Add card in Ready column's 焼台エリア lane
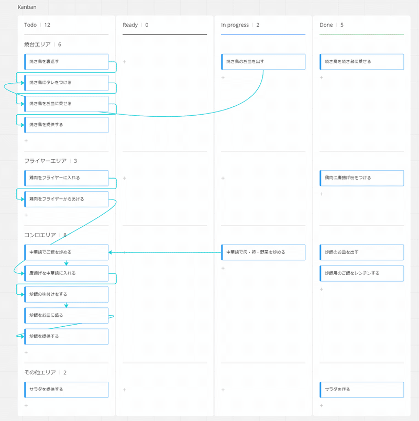This screenshot has height=421, width=419. pyautogui.click(x=125, y=62)
